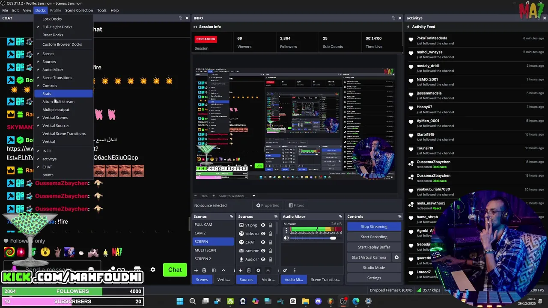Select Lock Docks menu entry
Image resolution: width=548 pixels, height=308 pixels.
63,19
